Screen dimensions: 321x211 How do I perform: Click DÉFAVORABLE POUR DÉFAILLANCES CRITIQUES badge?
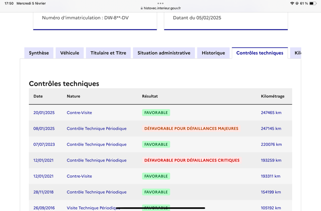[192, 160]
